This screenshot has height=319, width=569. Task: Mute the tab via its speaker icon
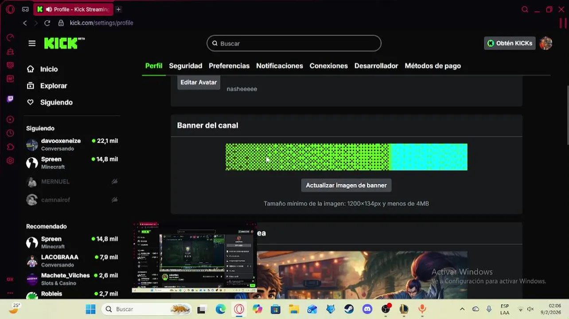pyautogui.click(x=49, y=9)
